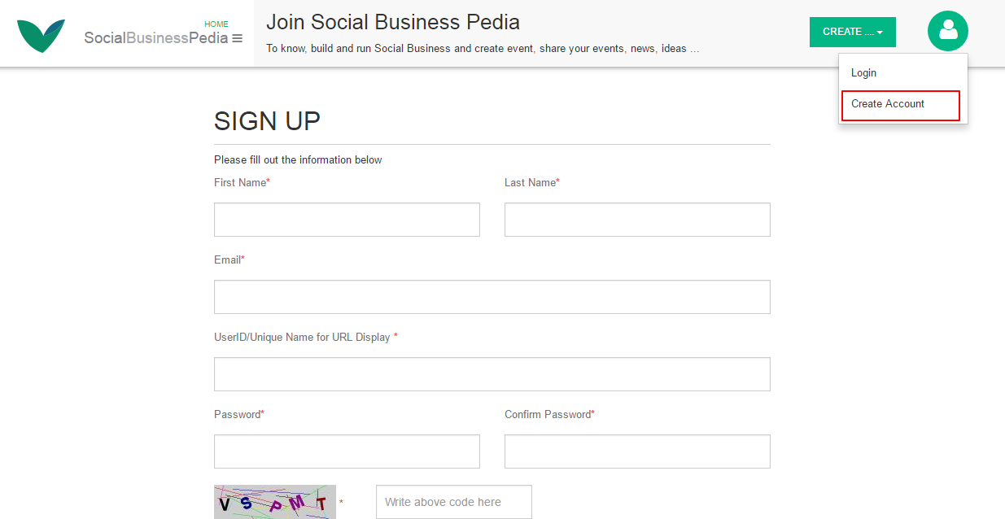Select Login from the account menu
1005x519 pixels.
coord(863,72)
